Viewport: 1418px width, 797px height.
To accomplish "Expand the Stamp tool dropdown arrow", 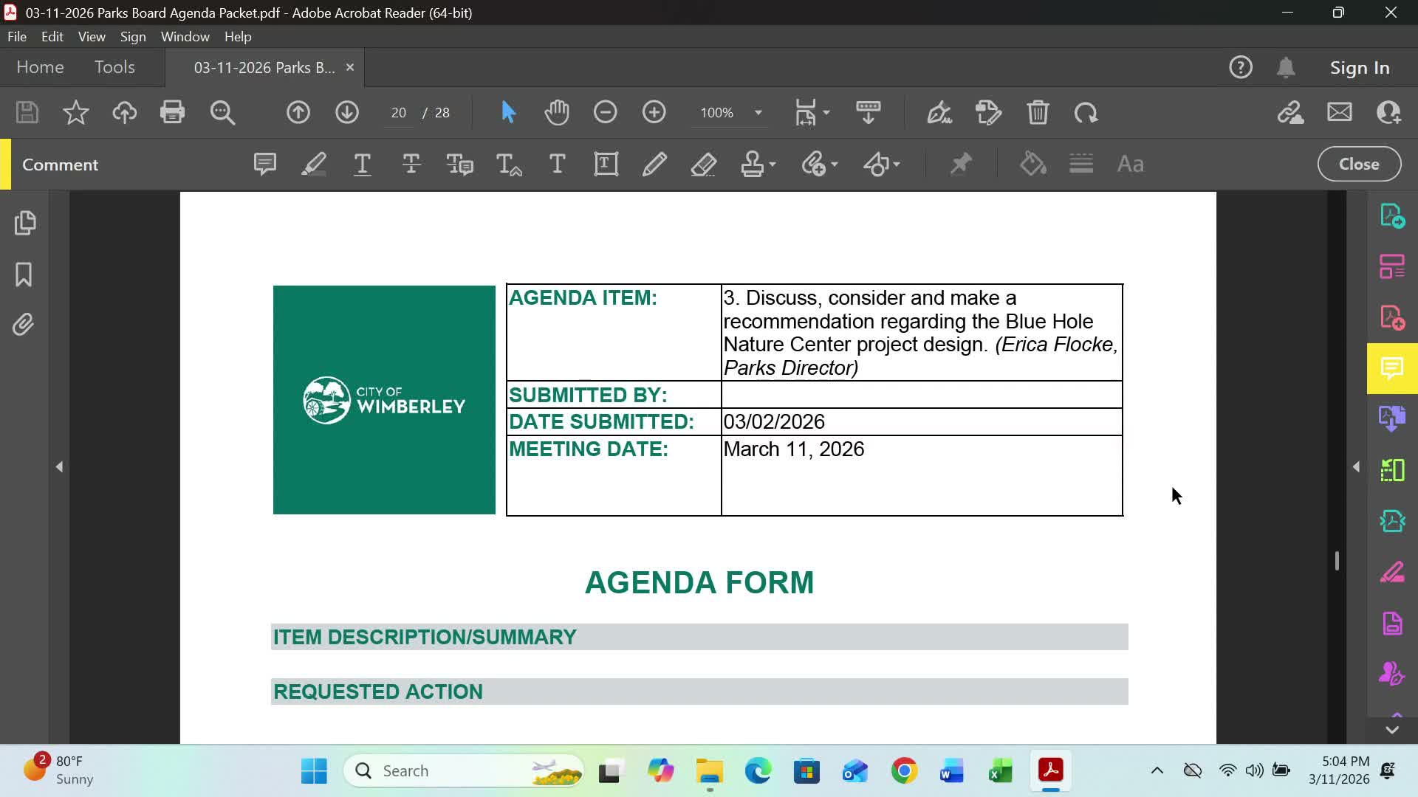I will point(773,164).
